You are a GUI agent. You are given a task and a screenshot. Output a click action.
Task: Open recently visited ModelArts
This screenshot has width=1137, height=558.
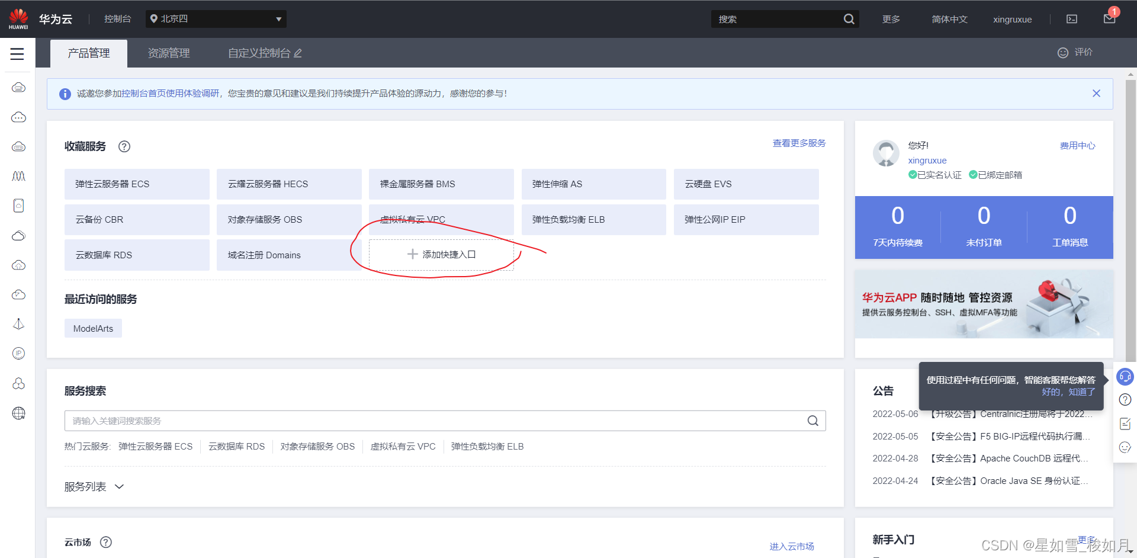click(x=93, y=328)
